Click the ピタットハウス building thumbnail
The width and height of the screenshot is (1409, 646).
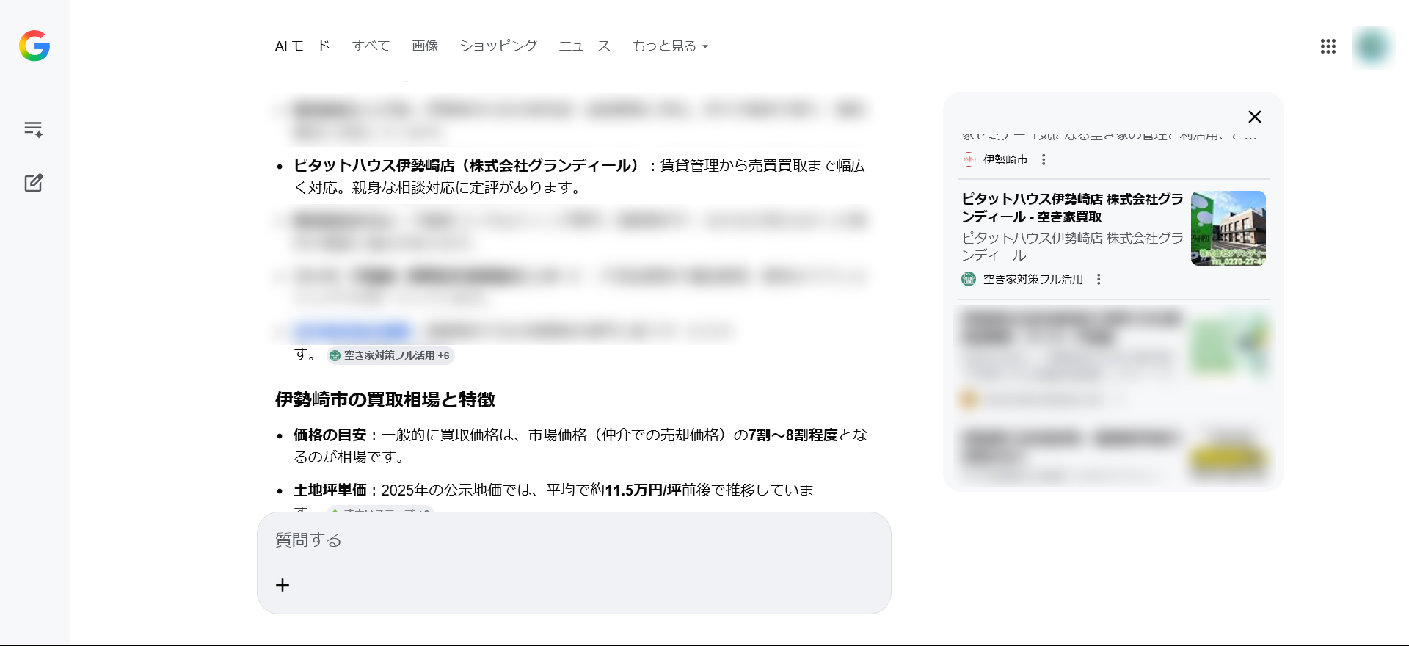1228,228
